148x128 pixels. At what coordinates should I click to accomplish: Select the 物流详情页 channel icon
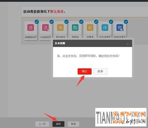(120, 28)
